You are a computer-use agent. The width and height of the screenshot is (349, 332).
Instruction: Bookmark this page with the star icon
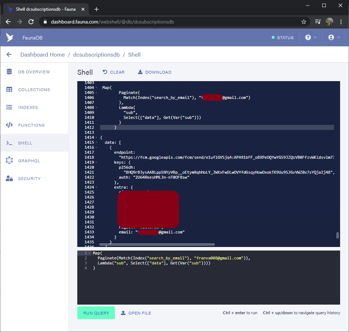304,22
